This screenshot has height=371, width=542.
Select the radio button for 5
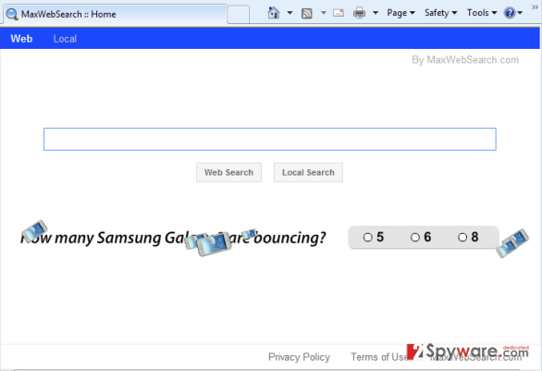[368, 237]
